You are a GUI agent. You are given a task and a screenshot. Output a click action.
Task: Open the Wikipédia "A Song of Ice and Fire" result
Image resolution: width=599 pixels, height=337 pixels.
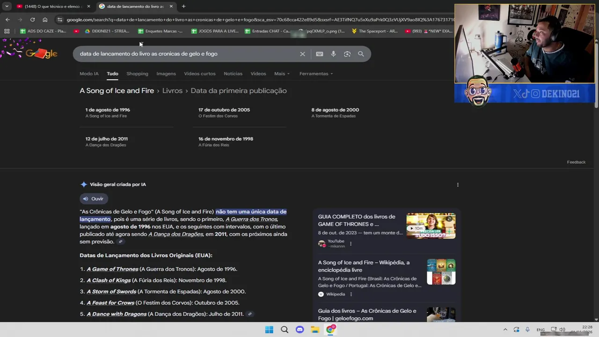click(x=364, y=266)
